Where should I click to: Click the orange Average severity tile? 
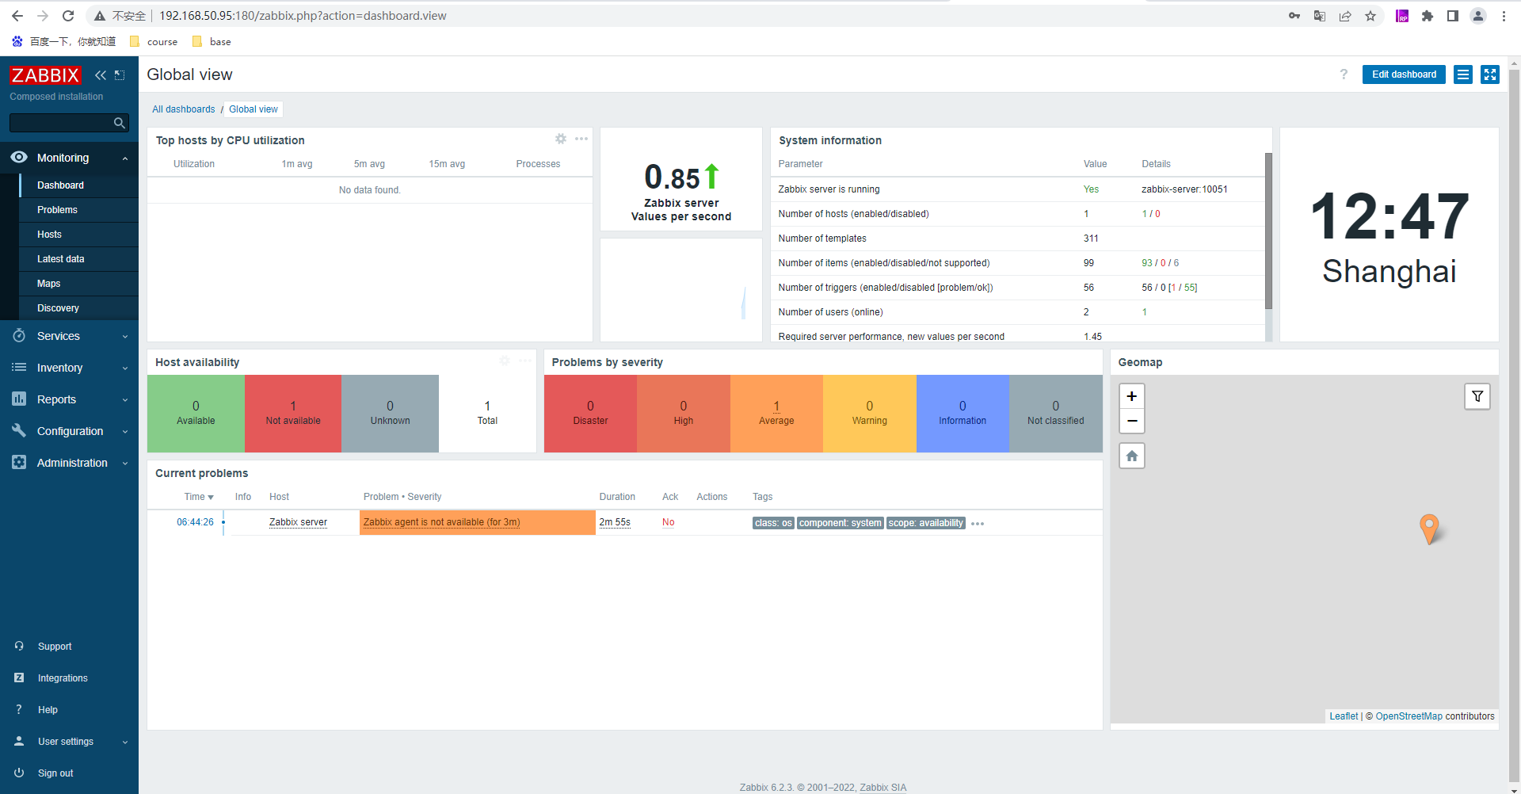pos(776,414)
